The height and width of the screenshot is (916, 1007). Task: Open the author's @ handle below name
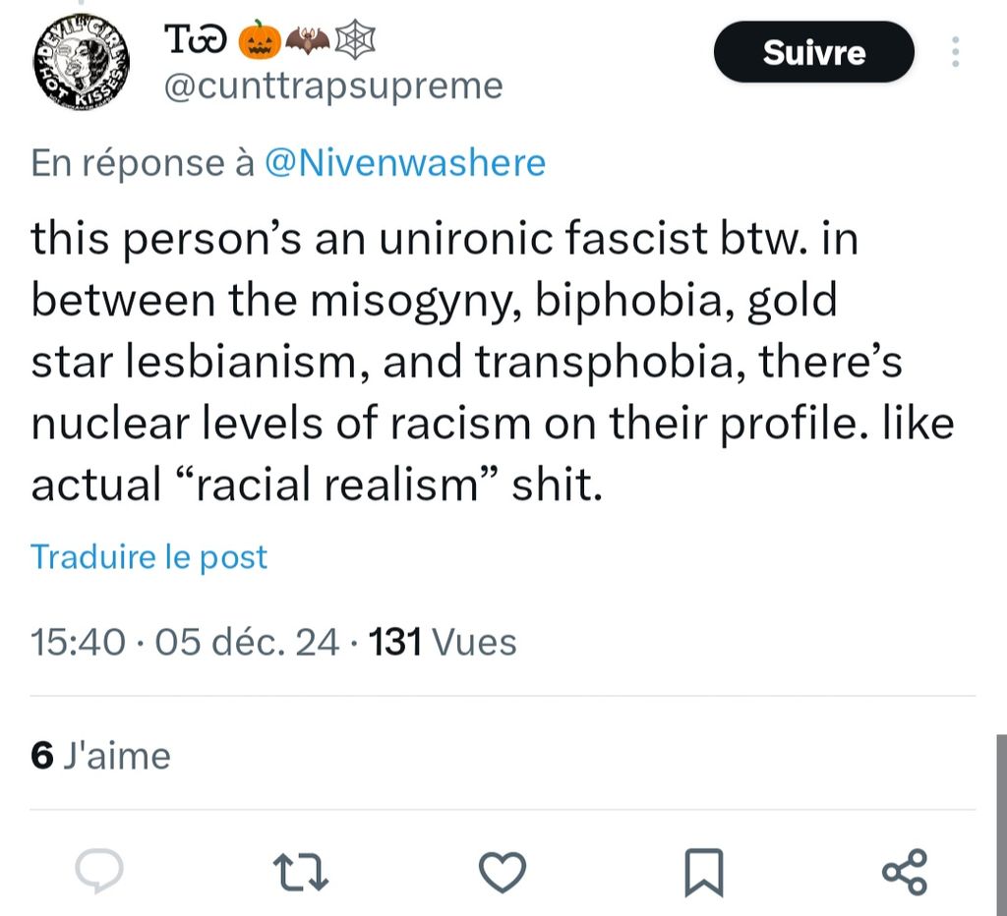point(332,86)
